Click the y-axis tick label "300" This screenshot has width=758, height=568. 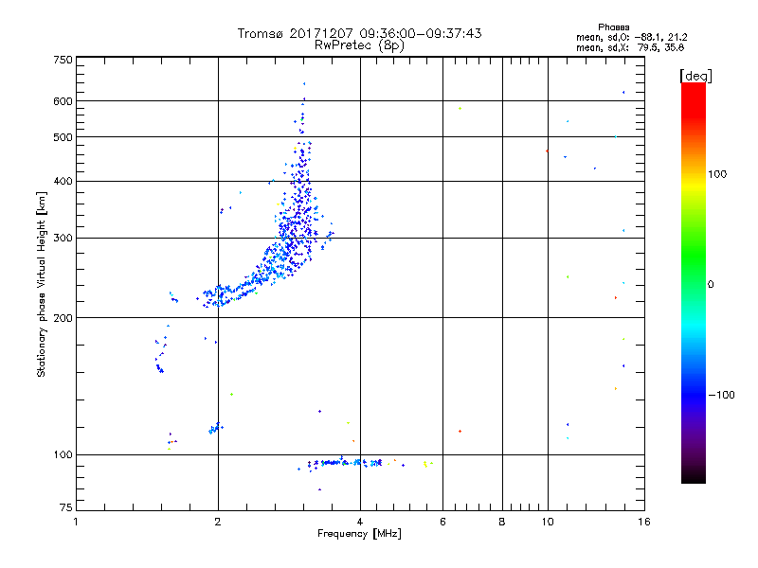click(63, 239)
